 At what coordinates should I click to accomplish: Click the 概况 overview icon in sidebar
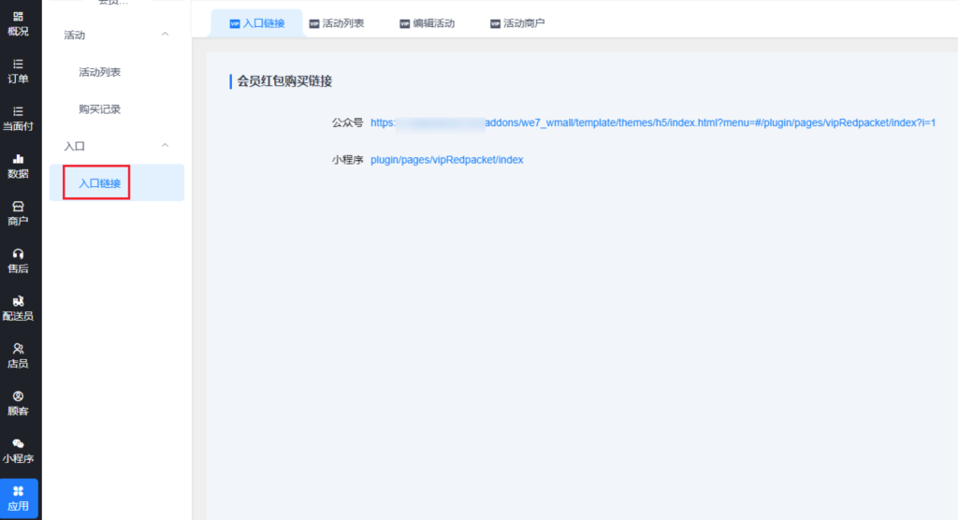click(x=19, y=17)
